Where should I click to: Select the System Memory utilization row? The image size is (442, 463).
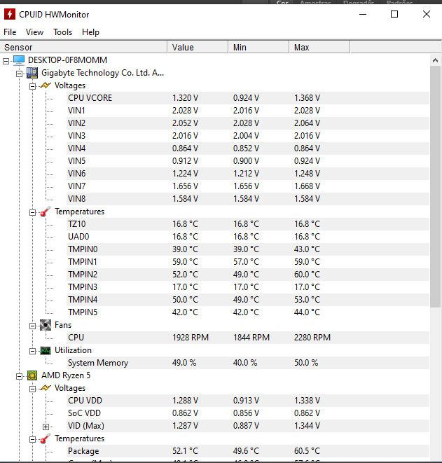248,363
